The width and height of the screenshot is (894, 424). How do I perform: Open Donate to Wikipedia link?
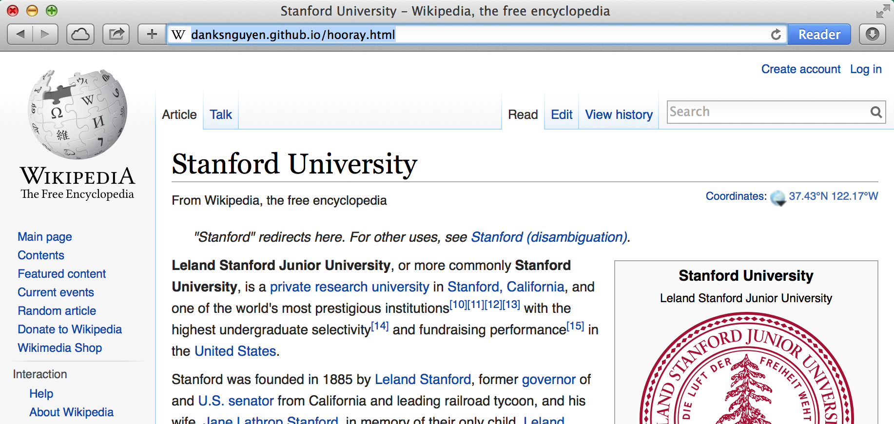[70, 329]
